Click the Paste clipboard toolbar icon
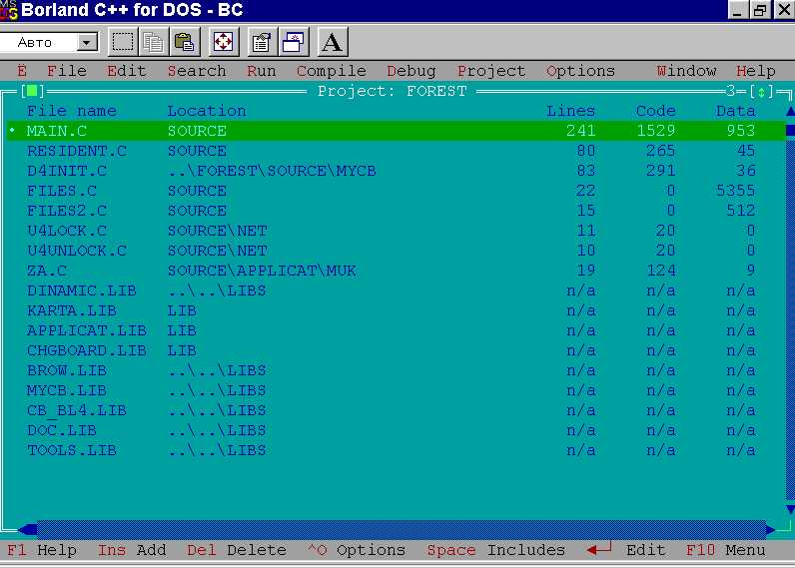 [184, 42]
